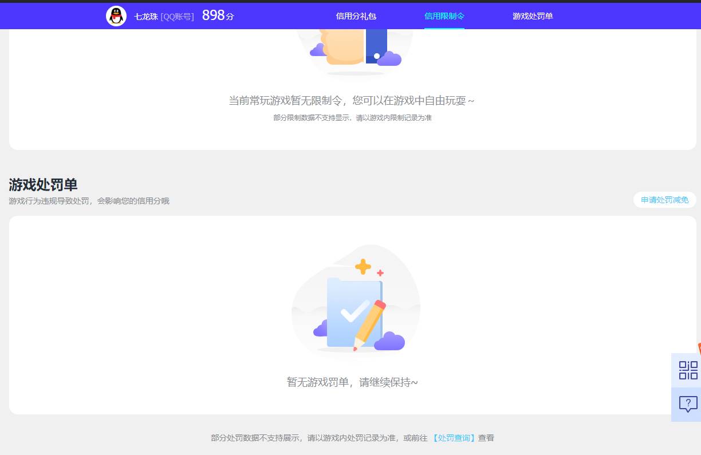Switch to the 信用分礼包 tab
Image resolution: width=701 pixels, height=455 pixels.
[355, 16]
